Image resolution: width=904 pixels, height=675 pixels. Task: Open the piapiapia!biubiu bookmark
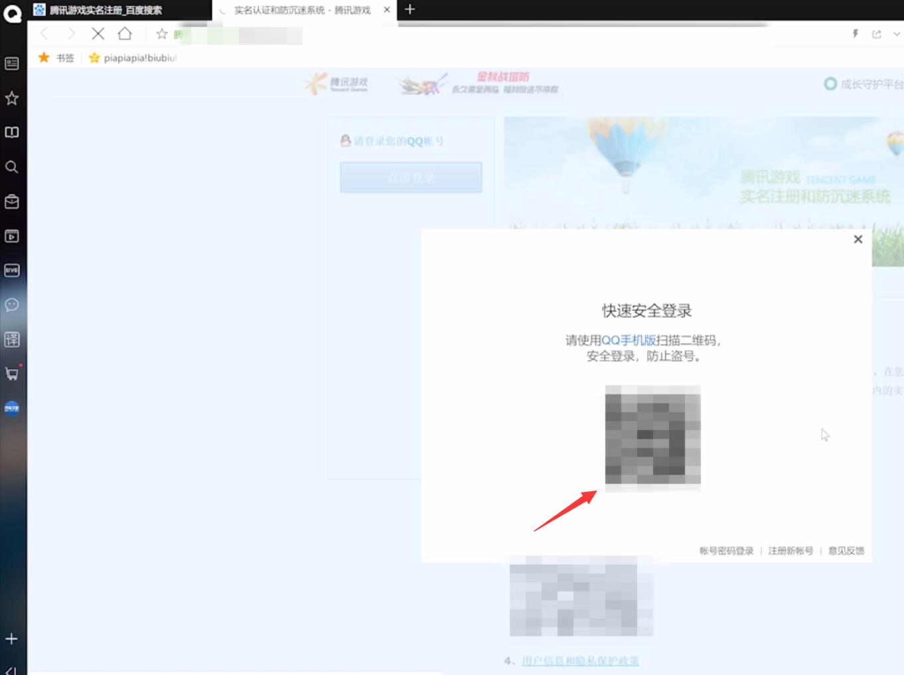[x=133, y=58]
